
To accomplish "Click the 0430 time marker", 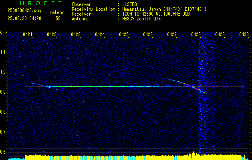I will click(244, 34).
